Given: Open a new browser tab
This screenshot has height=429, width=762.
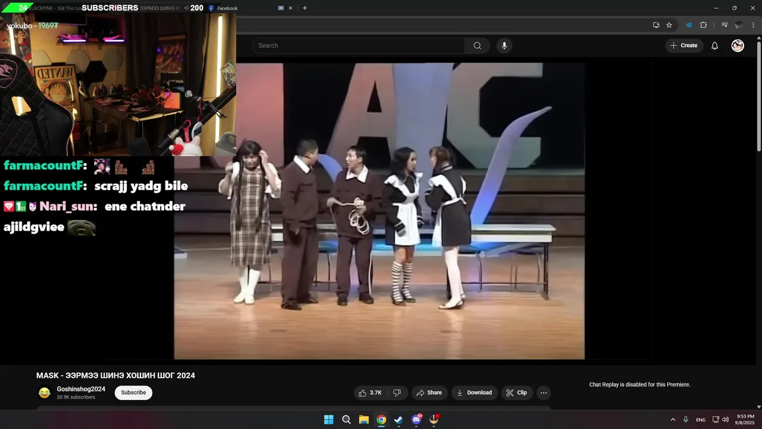Looking at the screenshot, I should point(305,8).
